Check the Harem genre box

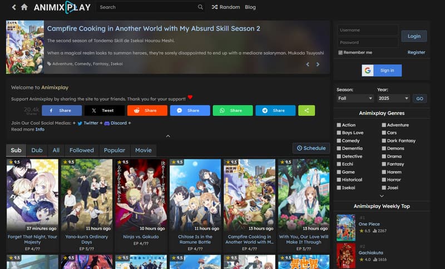pos(384,172)
